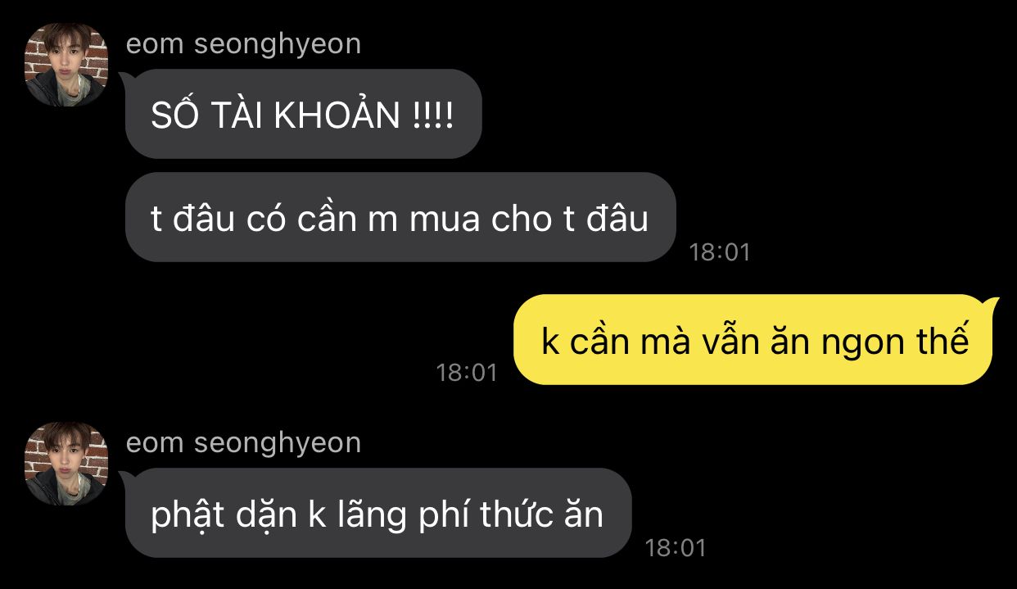
Task: Click the 18:01 timestamp after 'phí thức ăn' message
Action: pos(676,547)
